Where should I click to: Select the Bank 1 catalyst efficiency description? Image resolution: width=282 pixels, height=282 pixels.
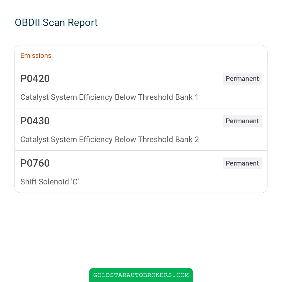click(109, 97)
